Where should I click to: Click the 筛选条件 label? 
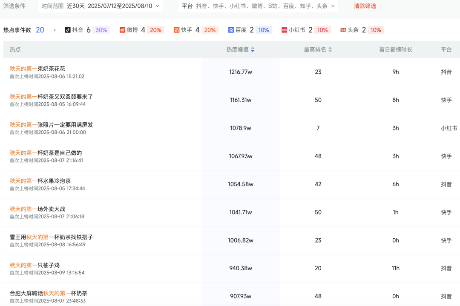point(14,6)
